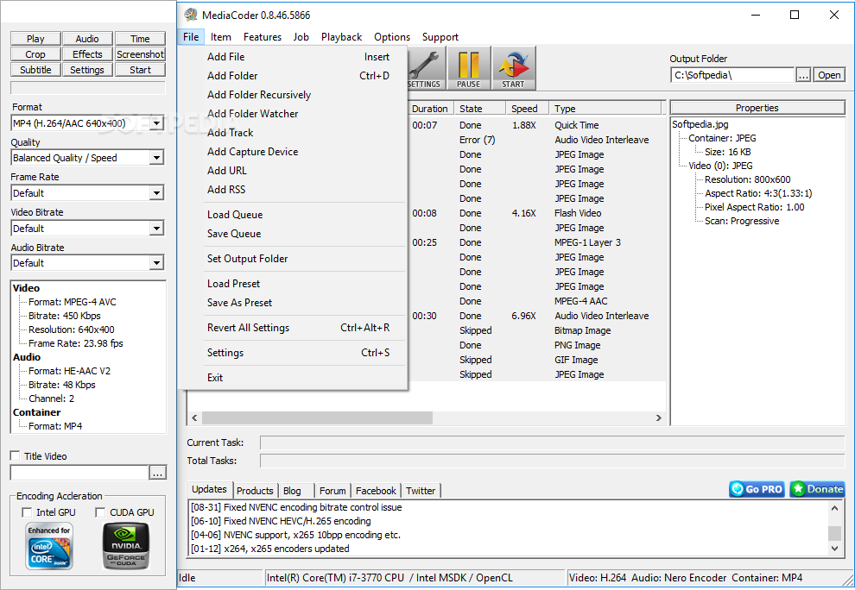
Task: Select Add File from the File menu
Action: coord(294,57)
